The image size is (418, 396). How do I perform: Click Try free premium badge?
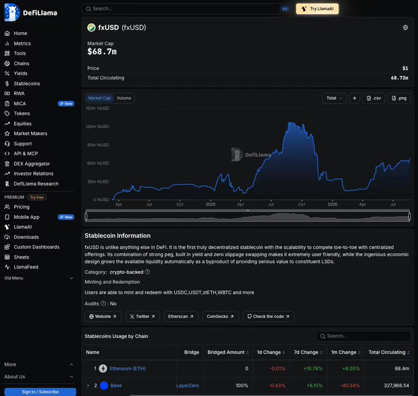(37, 197)
